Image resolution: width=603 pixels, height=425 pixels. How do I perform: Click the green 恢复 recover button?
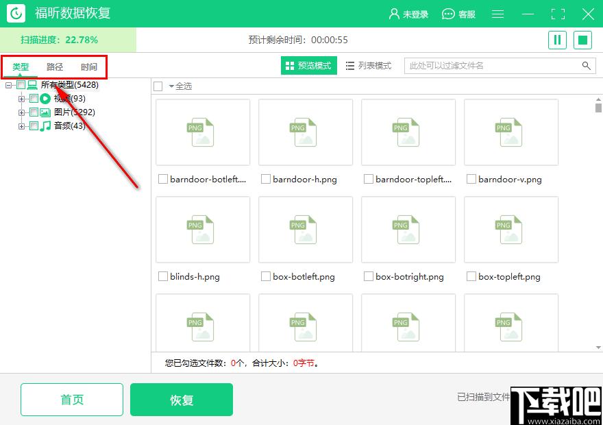[182, 400]
